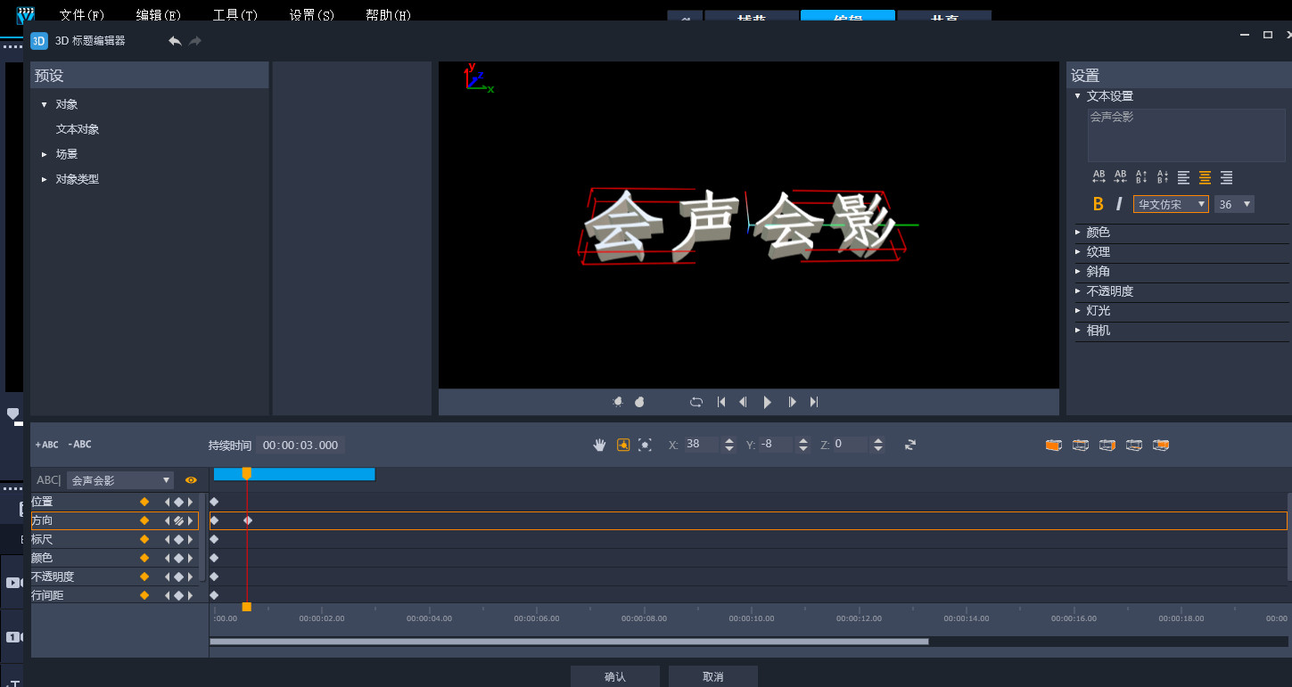
Task: Go to previous keyframe on 标尺 row
Action: point(167,539)
